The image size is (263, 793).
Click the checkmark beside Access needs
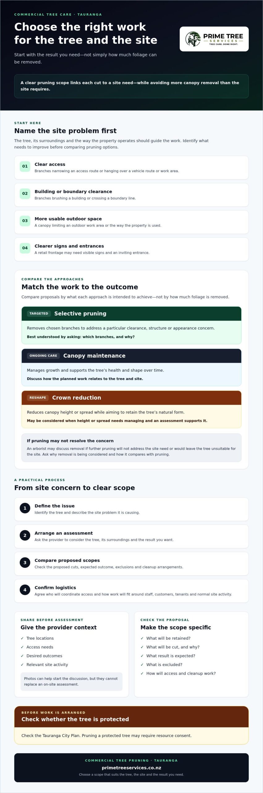[x=22, y=647]
